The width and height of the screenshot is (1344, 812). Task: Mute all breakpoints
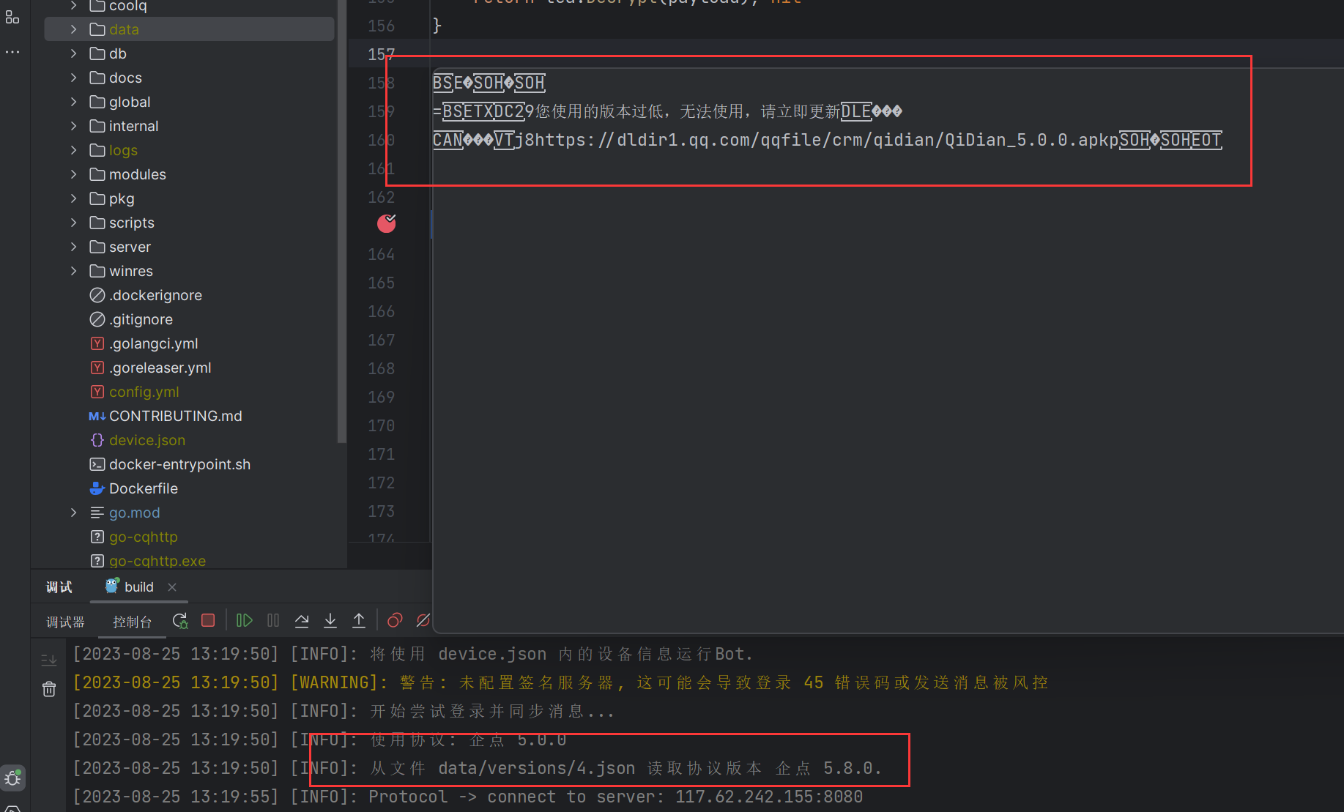(x=423, y=620)
